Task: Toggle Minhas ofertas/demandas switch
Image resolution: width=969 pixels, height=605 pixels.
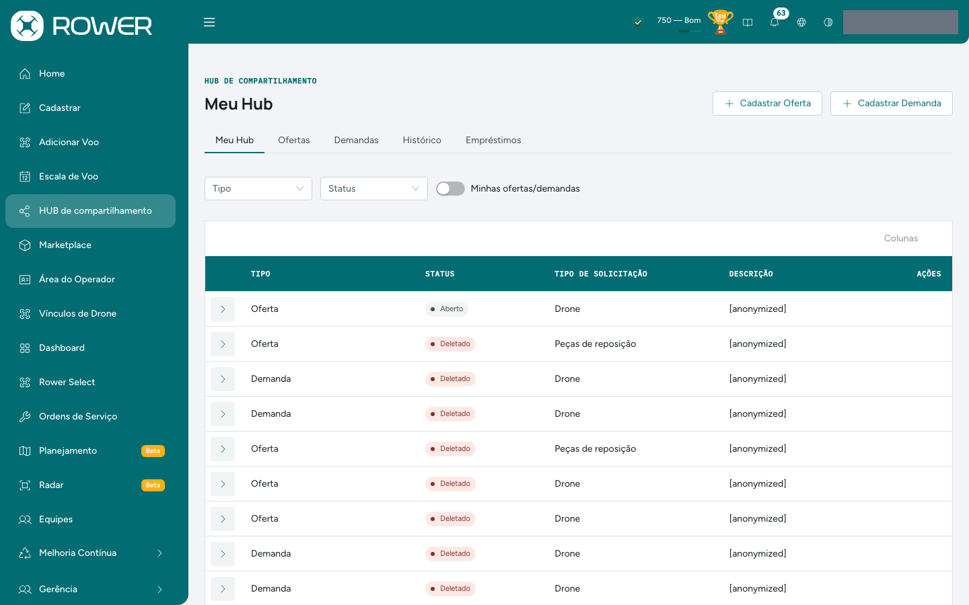Action: pyautogui.click(x=450, y=188)
